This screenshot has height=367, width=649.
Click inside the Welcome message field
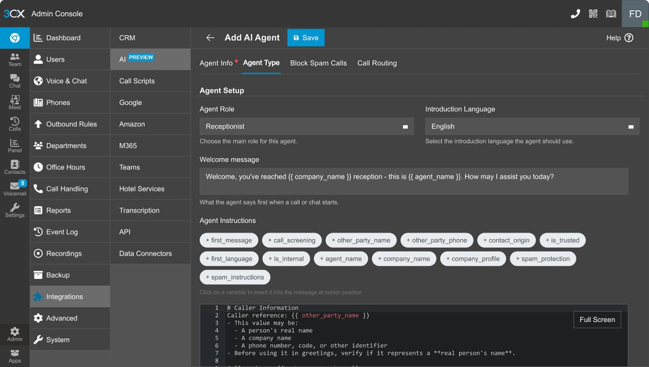coord(414,181)
